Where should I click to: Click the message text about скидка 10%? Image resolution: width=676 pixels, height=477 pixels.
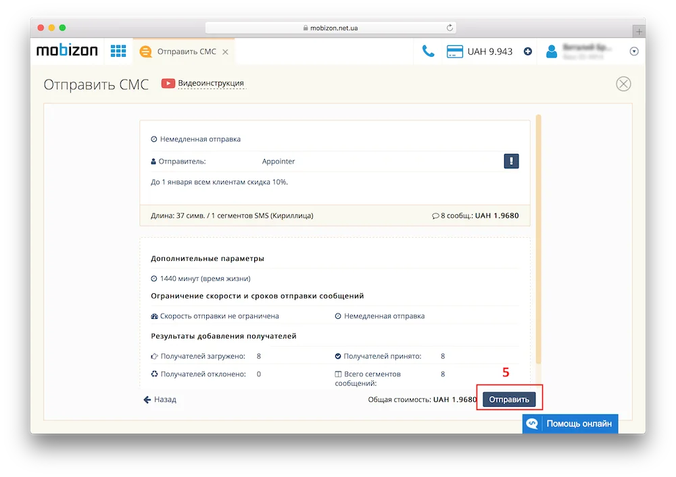click(219, 182)
